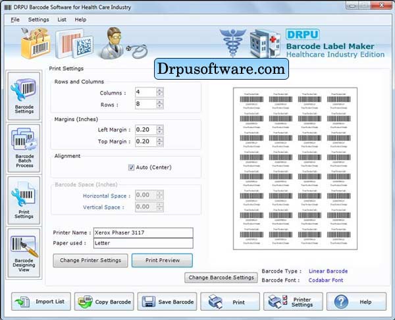This screenshot has width=395, height=320.
Task: Increase the Columns value with up arrow
Action: (160, 90)
